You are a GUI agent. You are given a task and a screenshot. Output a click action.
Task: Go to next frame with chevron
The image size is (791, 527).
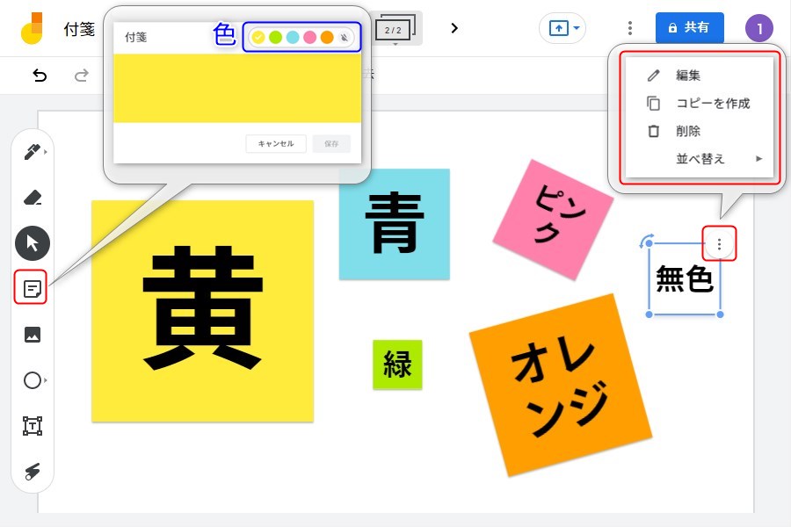(454, 28)
